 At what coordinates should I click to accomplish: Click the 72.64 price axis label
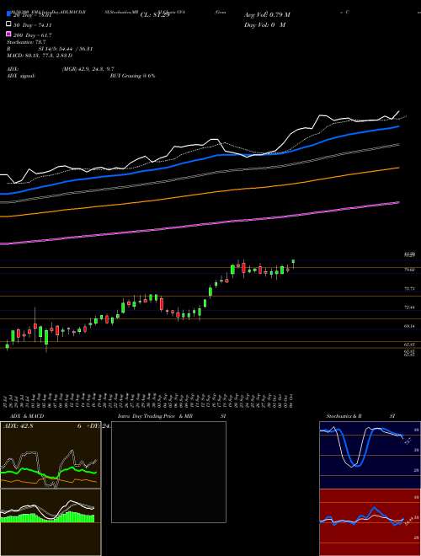click(x=410, y=307)
